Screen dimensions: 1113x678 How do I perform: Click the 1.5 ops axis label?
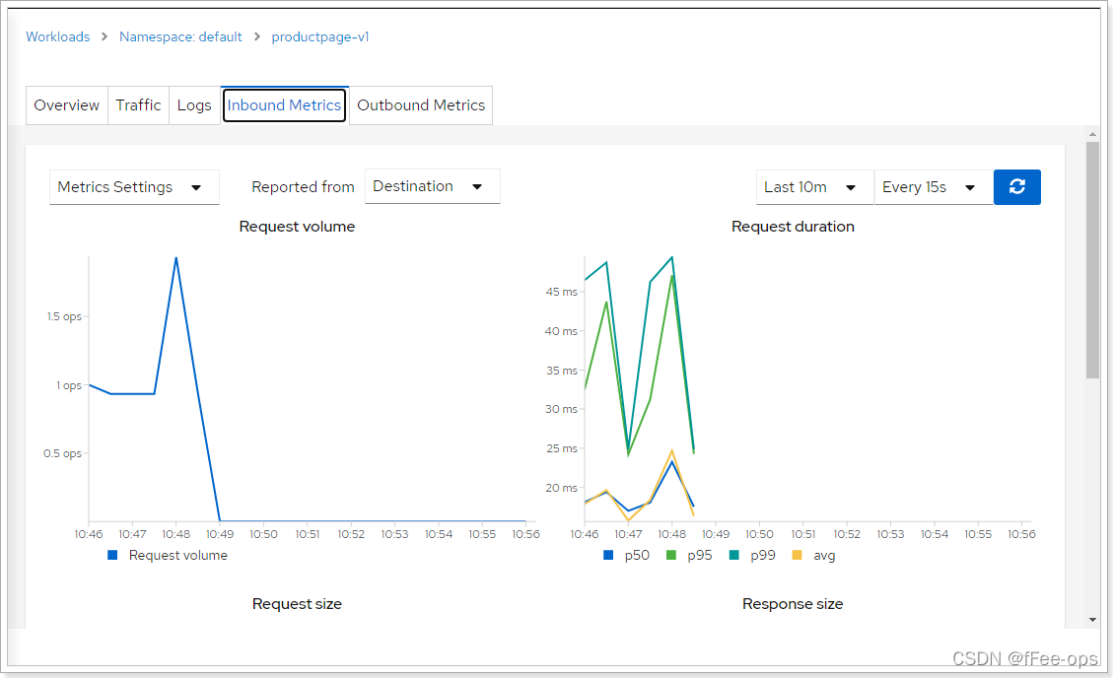(x=65, y=316)
